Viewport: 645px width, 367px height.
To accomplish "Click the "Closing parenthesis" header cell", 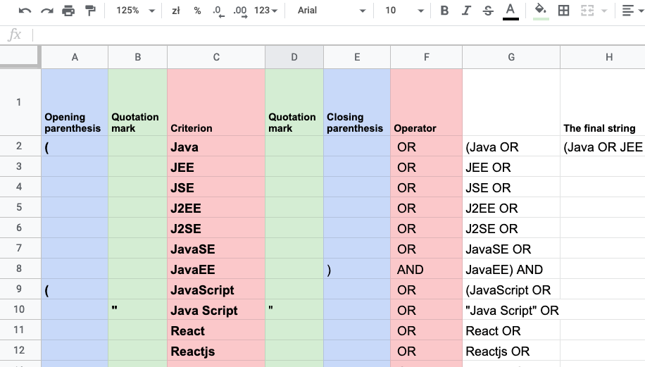I will coord(357,102).
